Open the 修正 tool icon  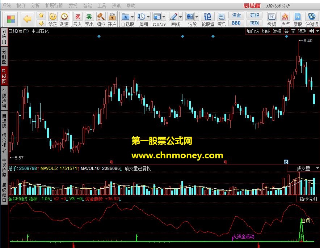[53, 17]
